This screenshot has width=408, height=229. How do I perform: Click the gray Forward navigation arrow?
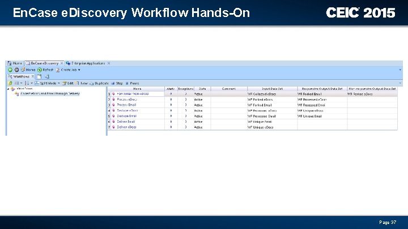16,70
